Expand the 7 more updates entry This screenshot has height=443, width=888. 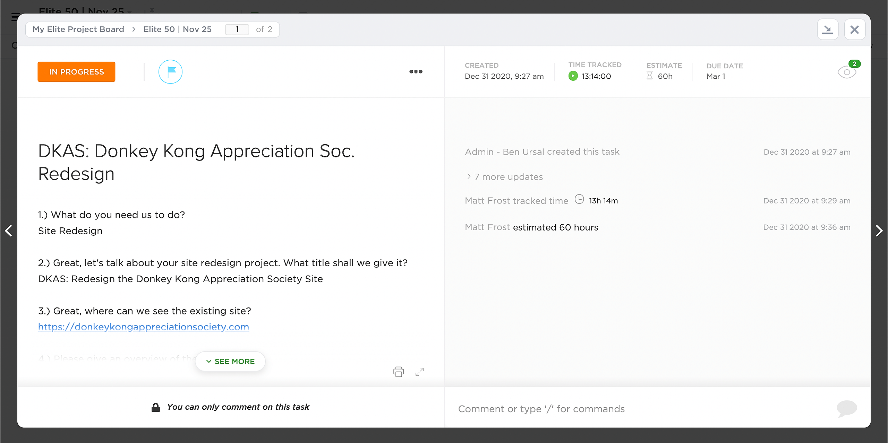click(505, 177)
